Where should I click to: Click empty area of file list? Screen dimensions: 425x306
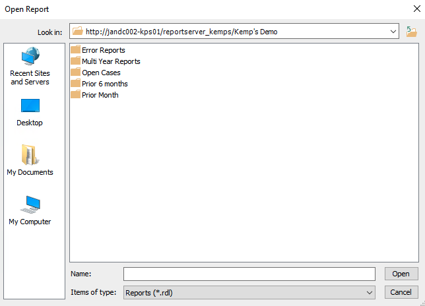pyautogui.click(x=244, y=185)
